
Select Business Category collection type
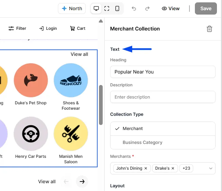(x=163, y=142)
